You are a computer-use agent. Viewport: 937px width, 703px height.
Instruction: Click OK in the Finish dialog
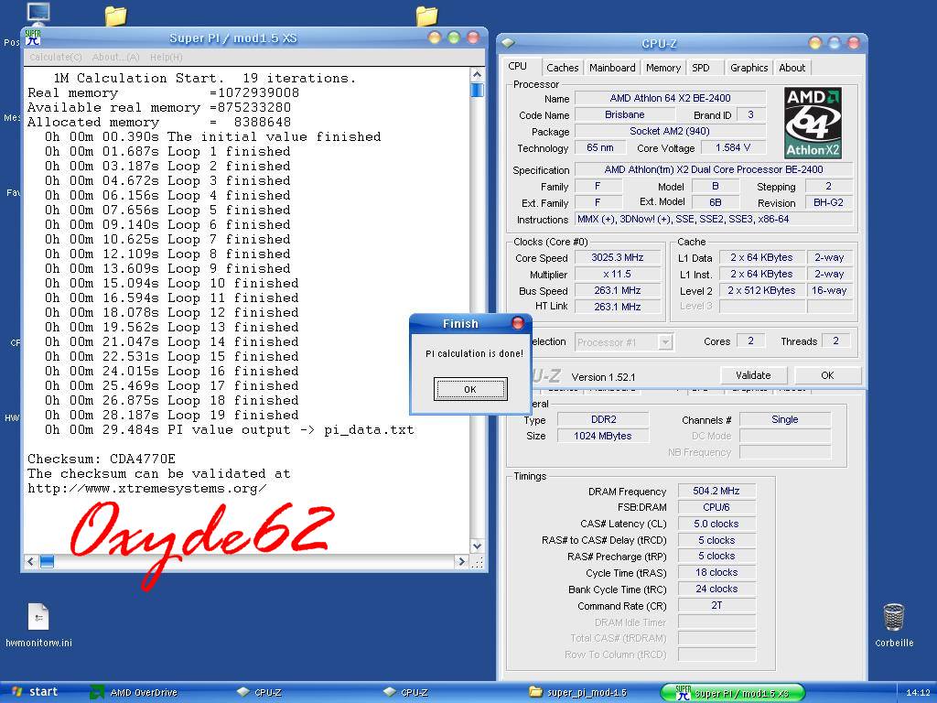[x=470, y=389]
